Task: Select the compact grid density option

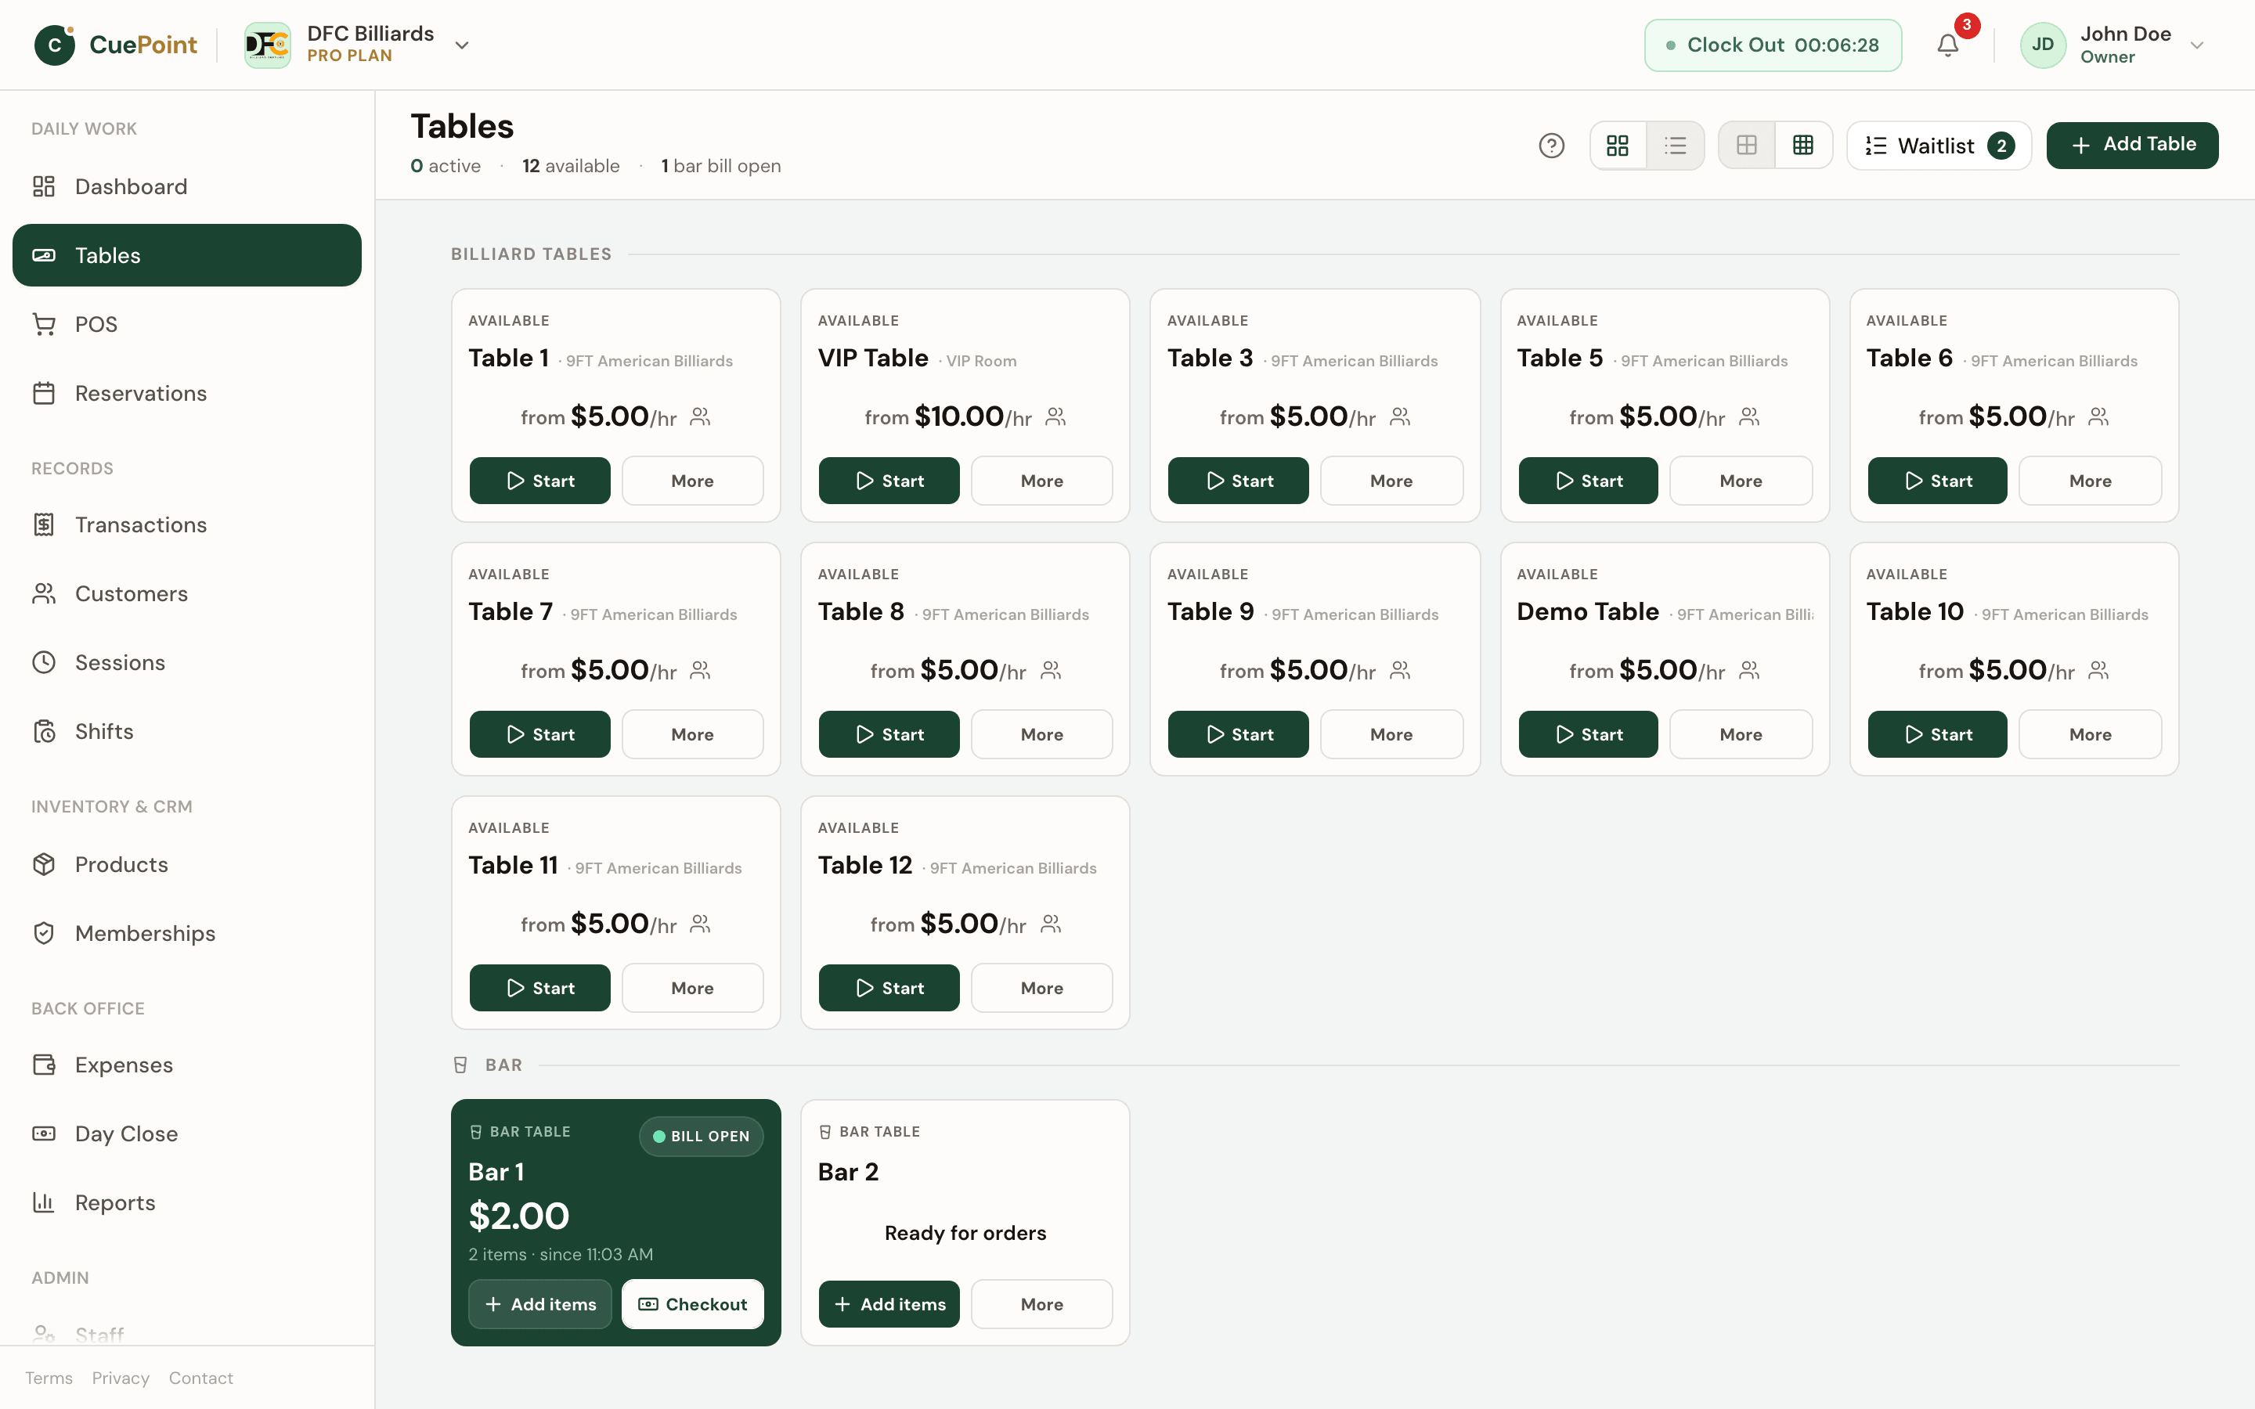Action: coord(1803,146)
